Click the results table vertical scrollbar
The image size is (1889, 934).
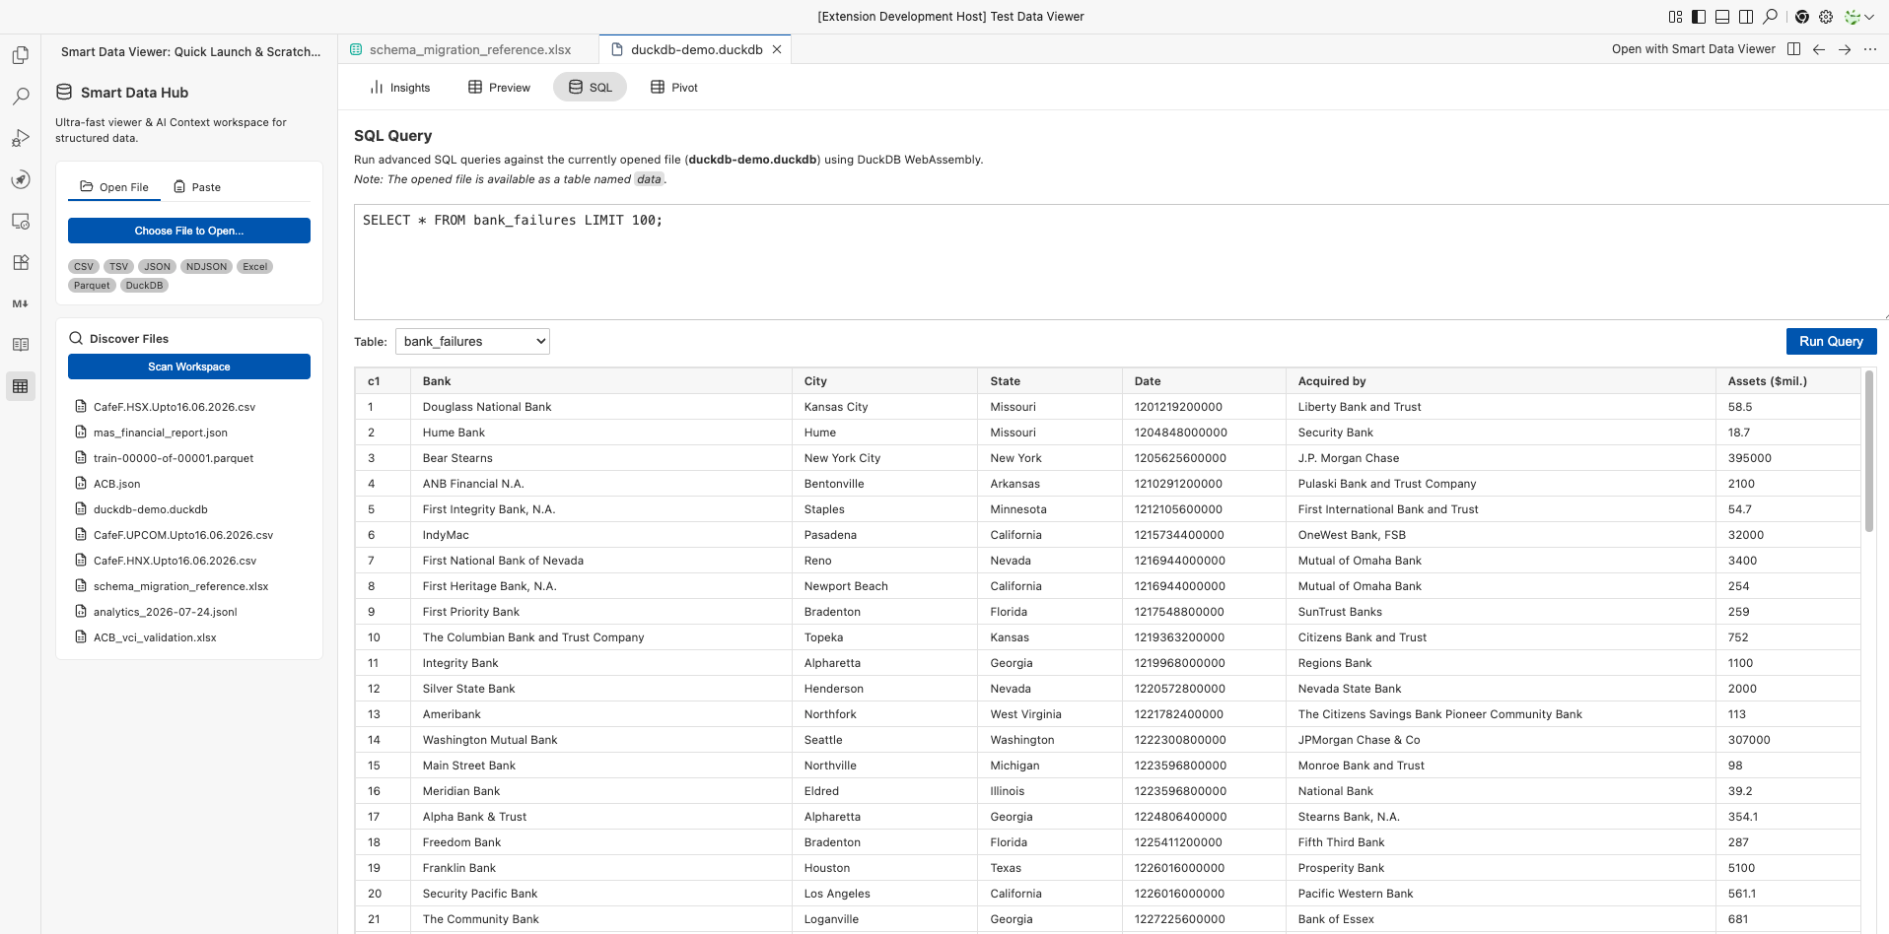[x=1869, y=451]
